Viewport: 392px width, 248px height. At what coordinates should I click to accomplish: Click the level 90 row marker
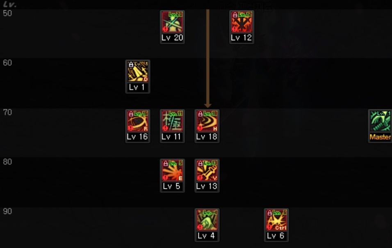[7, 211]
